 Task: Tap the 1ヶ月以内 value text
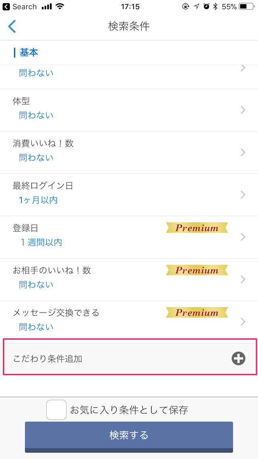click(x=38, y=200)
